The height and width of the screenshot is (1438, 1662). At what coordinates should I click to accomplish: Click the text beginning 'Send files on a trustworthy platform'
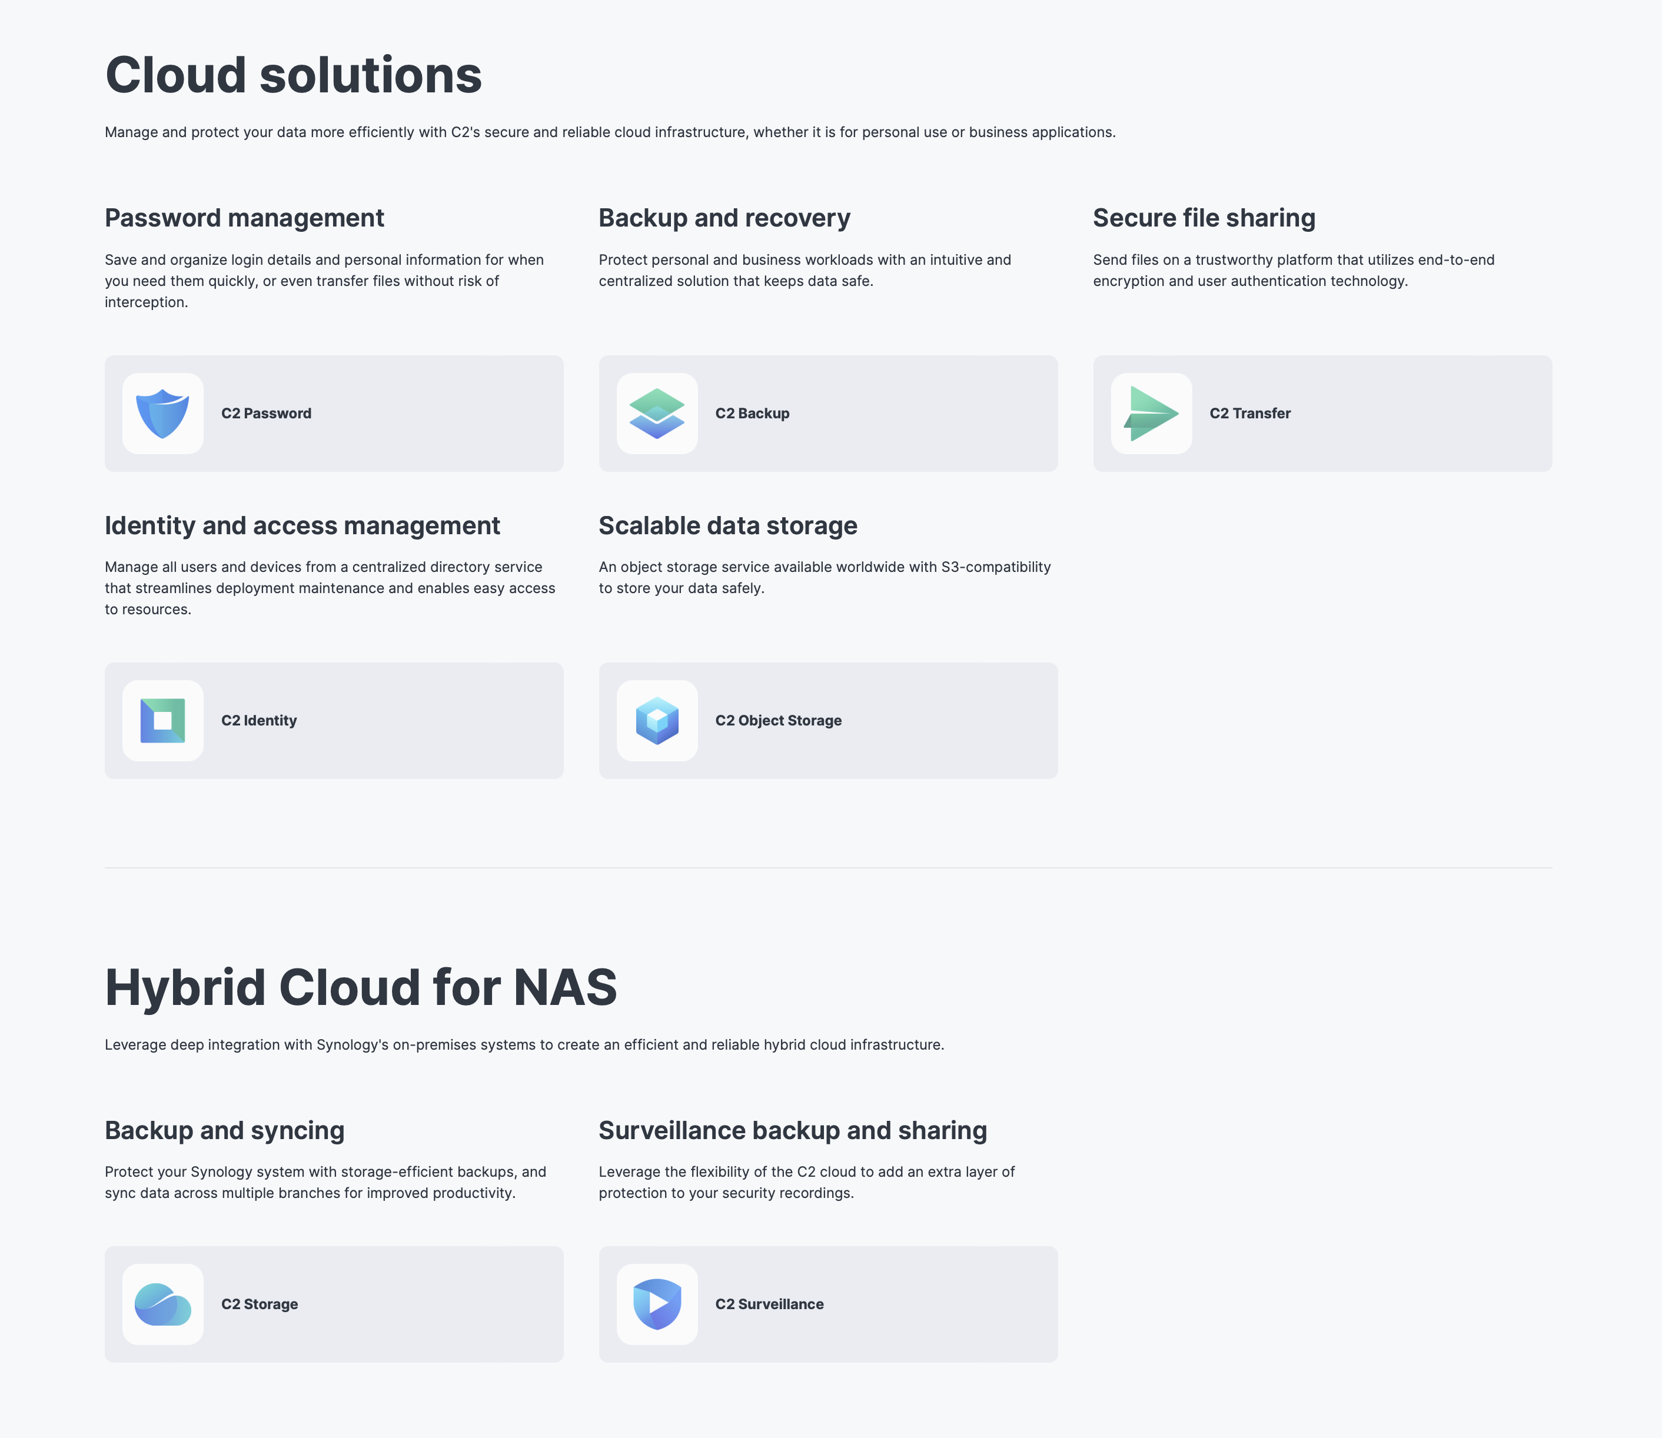pyautogui.click(x=1294, y=271)
